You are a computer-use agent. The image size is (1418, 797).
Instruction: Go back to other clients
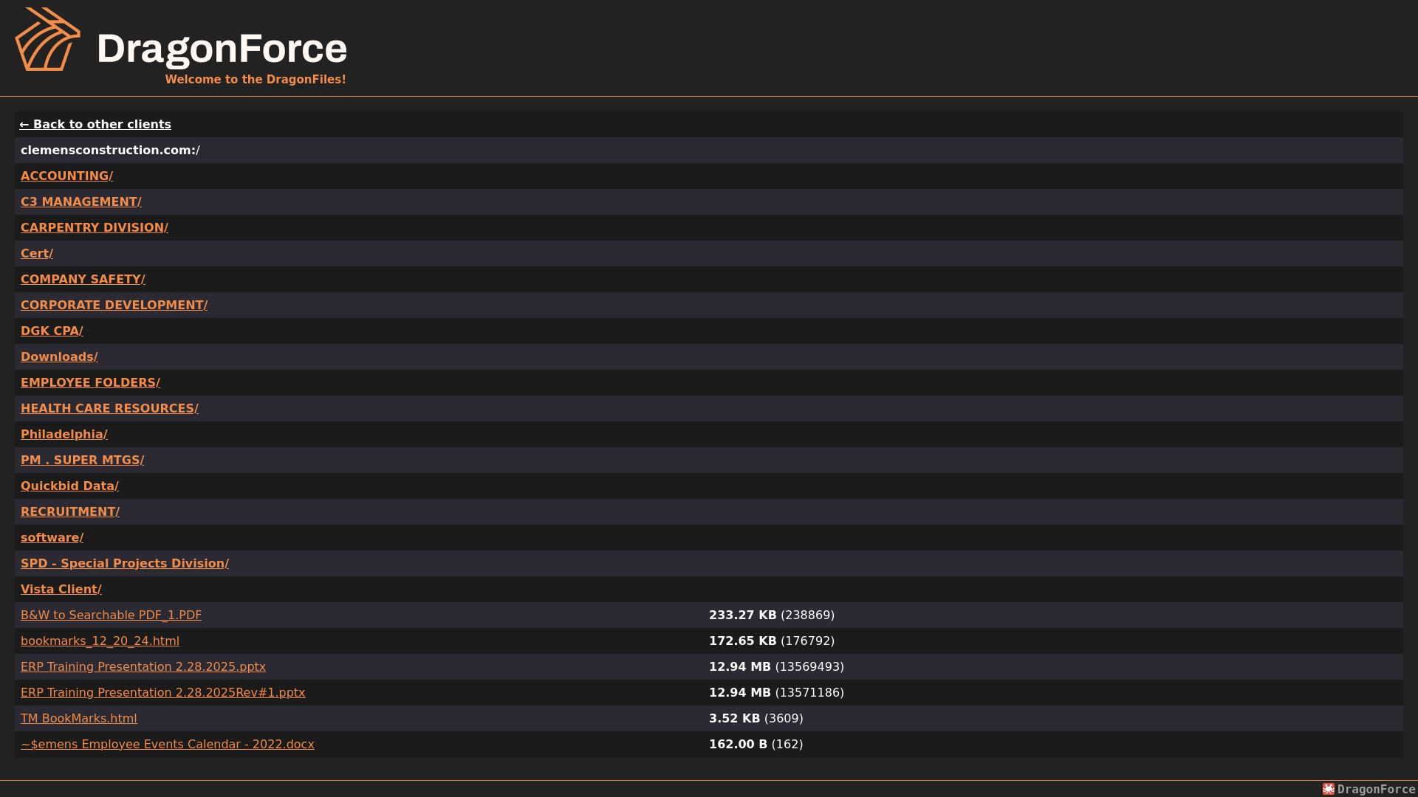[95, 124]
